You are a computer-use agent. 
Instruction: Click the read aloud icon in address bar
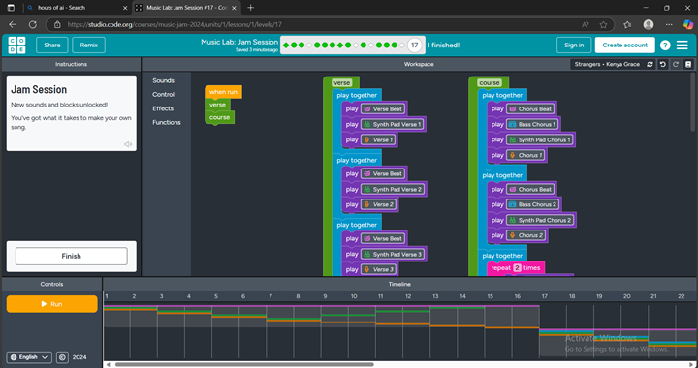(x=586, y=25)
